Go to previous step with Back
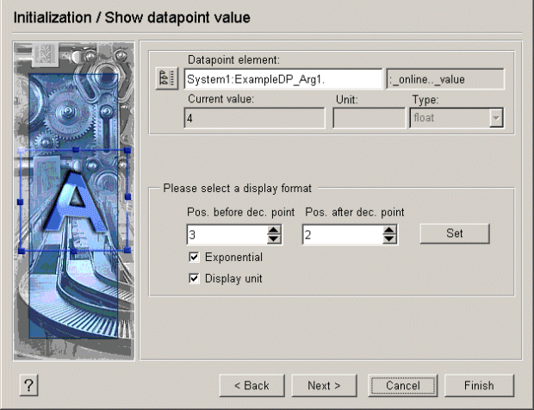534x410 pixels. click(251, 385)
